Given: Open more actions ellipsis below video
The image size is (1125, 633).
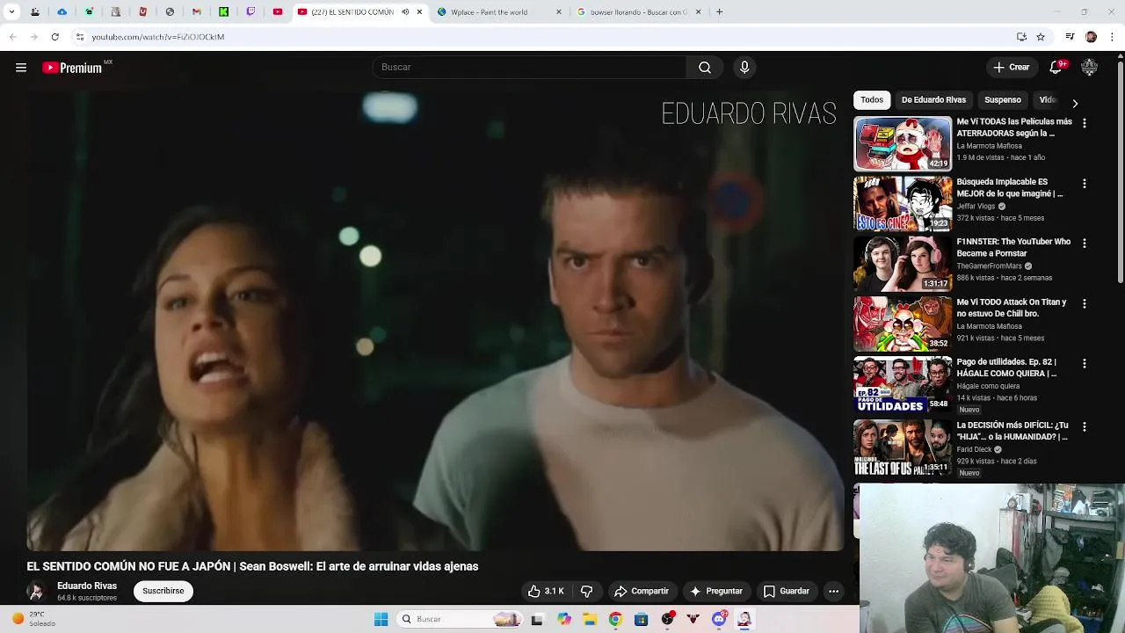Looking at the screenshot, I should click(x=833, y=592).
